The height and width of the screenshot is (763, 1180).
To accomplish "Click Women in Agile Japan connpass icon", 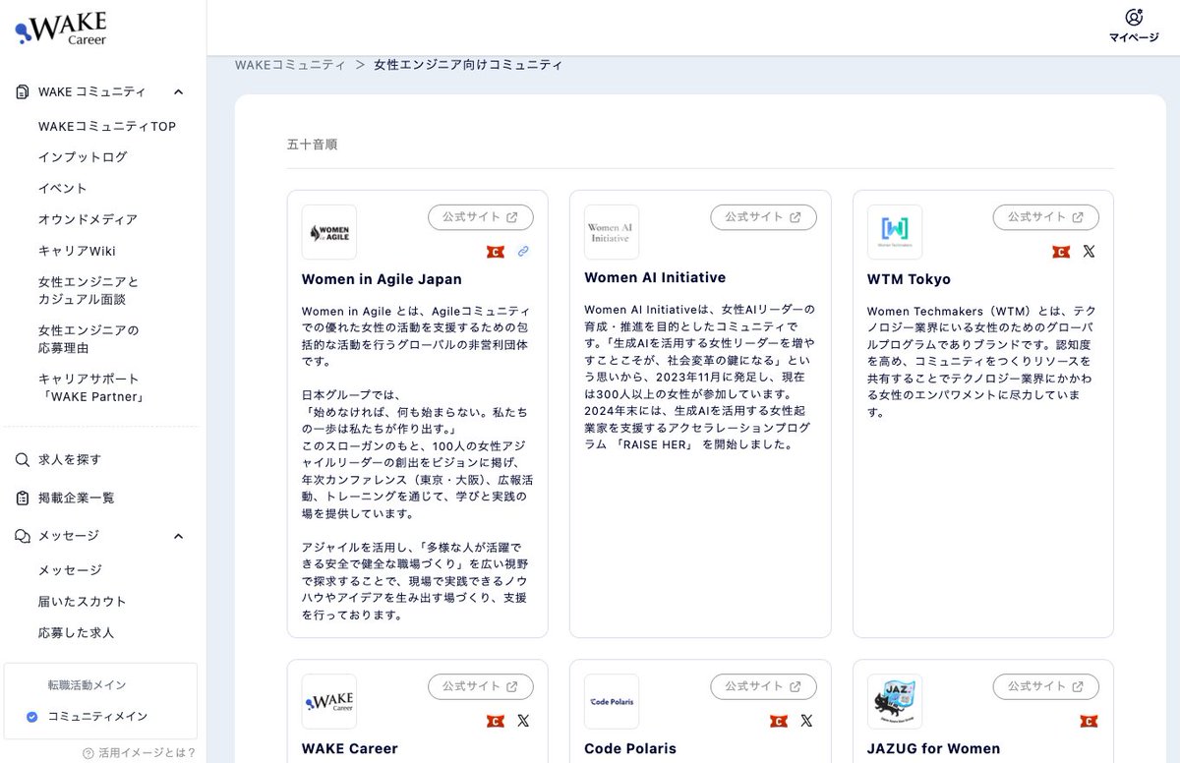I will [496, 252].
